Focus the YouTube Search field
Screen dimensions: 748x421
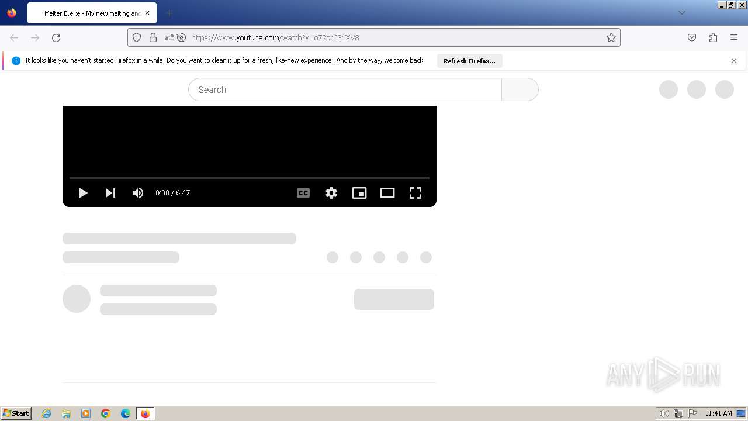[345, 89]
